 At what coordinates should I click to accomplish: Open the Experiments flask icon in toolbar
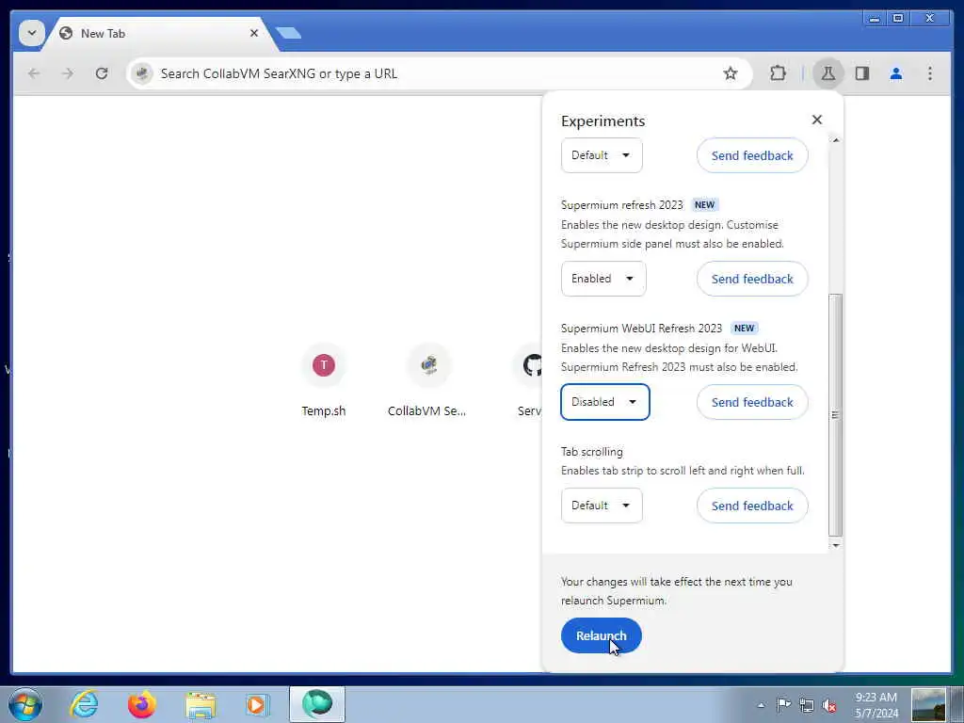pyautogui.click(x=827, y=73)
